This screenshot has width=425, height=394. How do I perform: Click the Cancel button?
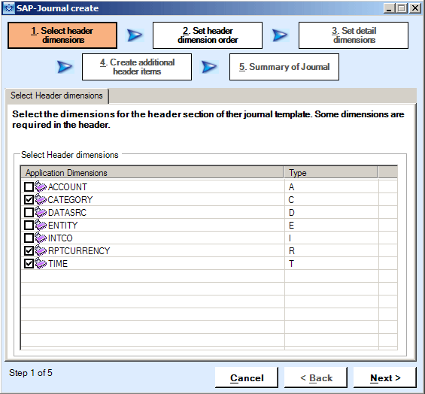pyautogui.click(x=247, y=377)
